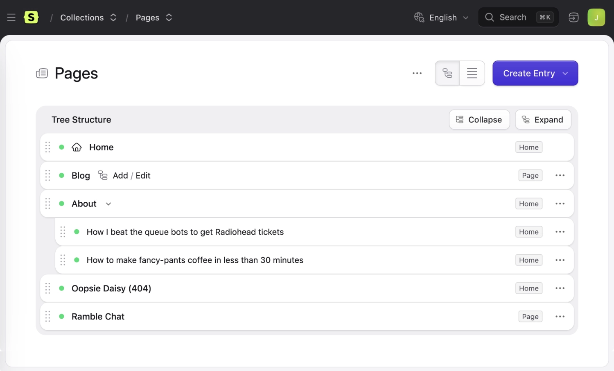614x371 pixels.
Task: Click the Statamic S logo
Action: tap(32, 18)
